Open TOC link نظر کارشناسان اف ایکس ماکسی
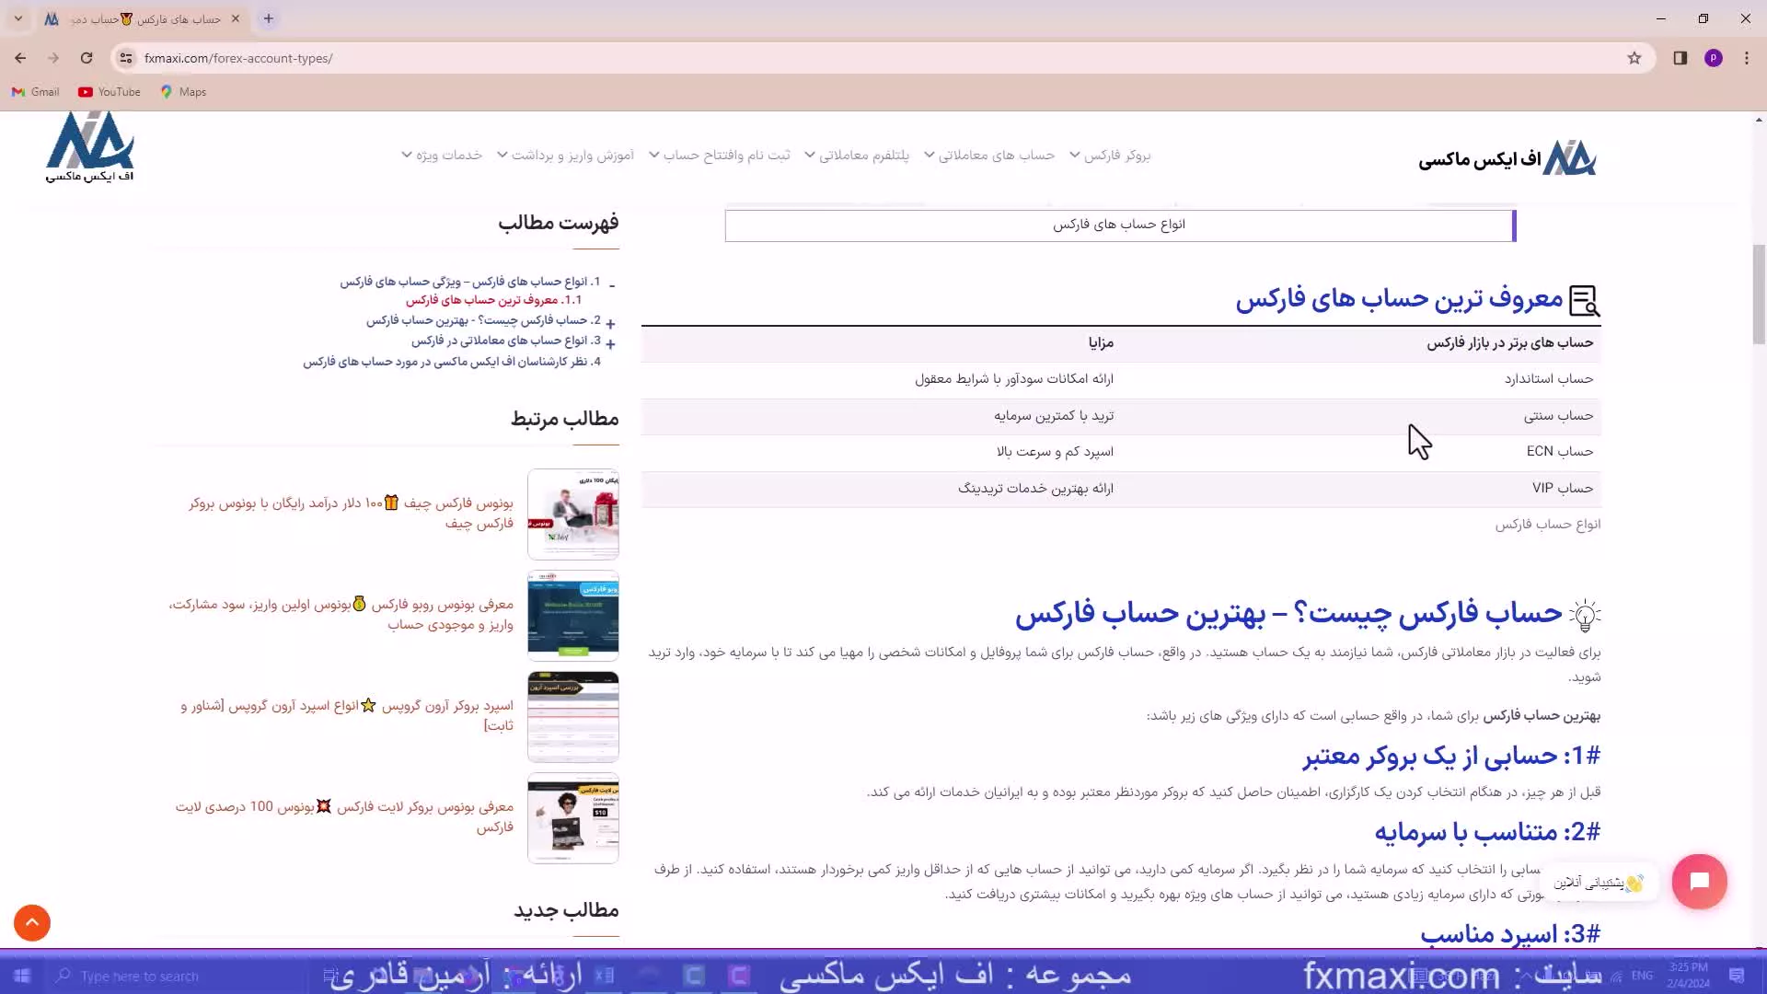The image size is (1767, 994). (x=452, y=362)
